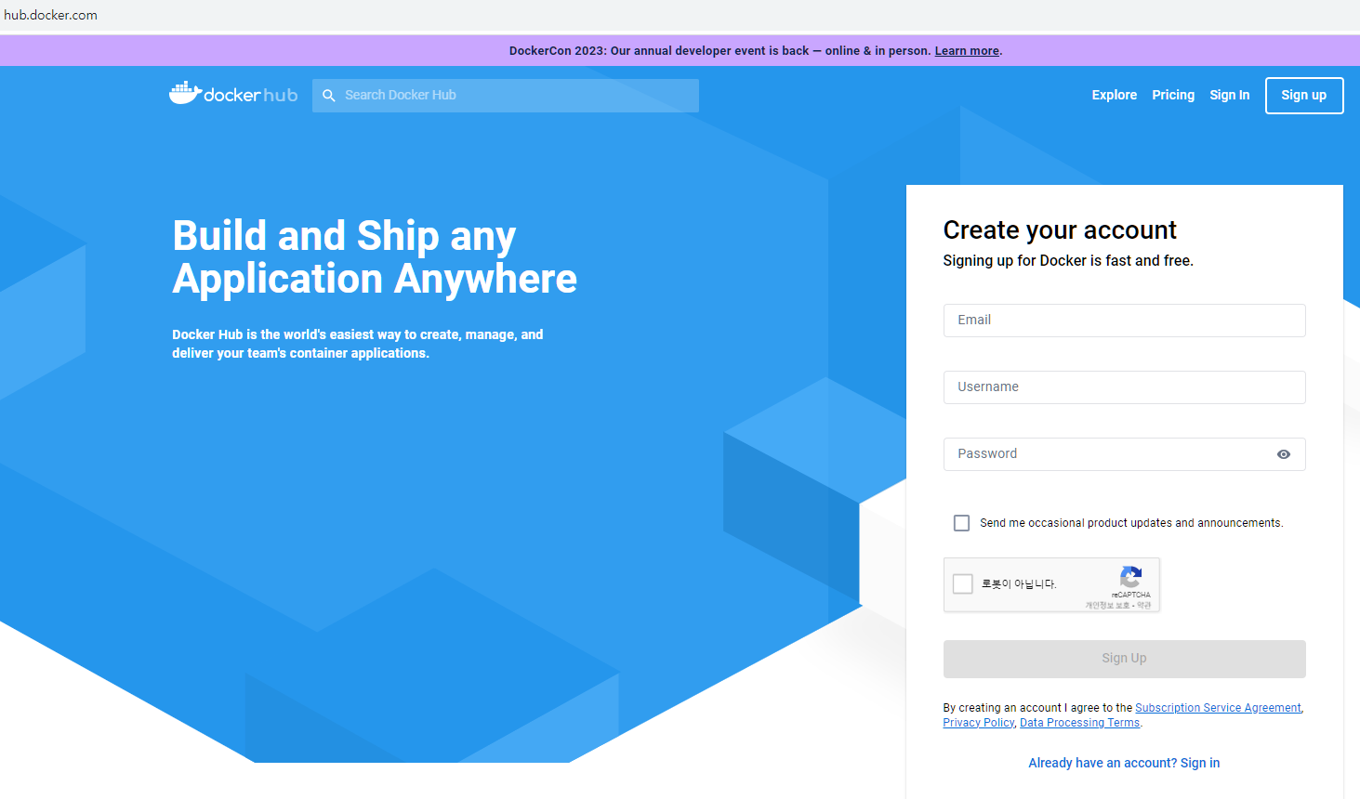Screen dimensions: 1360x799
Task: Open the Privacy Policy link
Action: [978, 723]
